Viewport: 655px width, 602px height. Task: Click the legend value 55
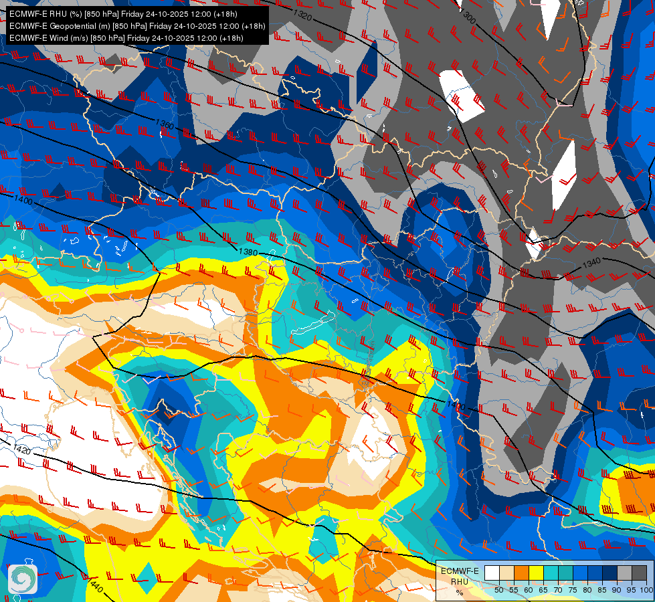click(514, 590)
